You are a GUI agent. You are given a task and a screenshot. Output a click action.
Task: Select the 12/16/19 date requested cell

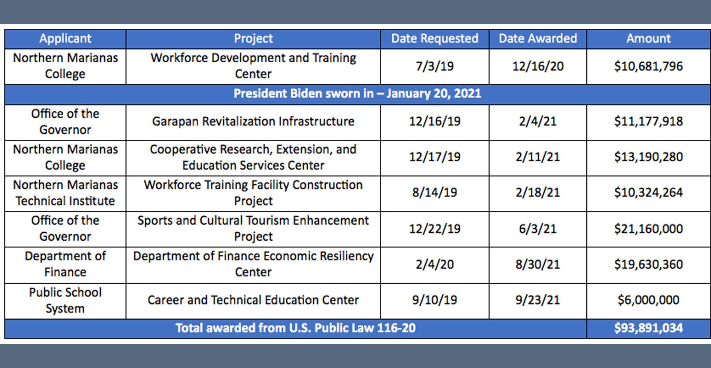(434, 122)
